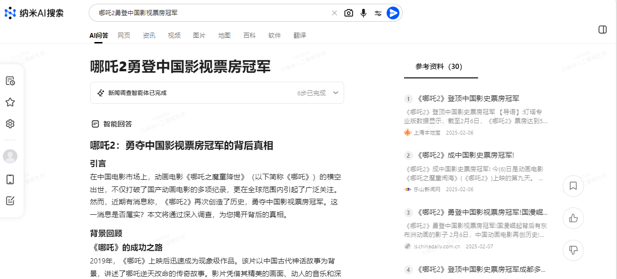
Task: Expand the 6步已完成 steps chevron
Action: pyautogui.click(x=336, y=93)
